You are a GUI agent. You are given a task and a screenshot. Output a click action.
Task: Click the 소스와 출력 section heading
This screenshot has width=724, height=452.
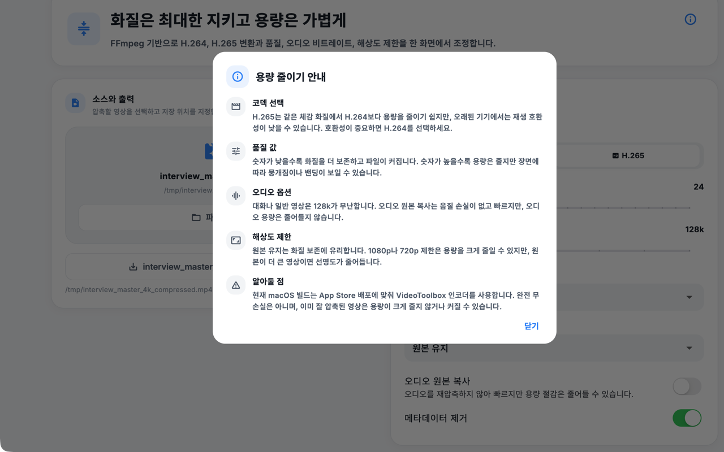point(113,99)
